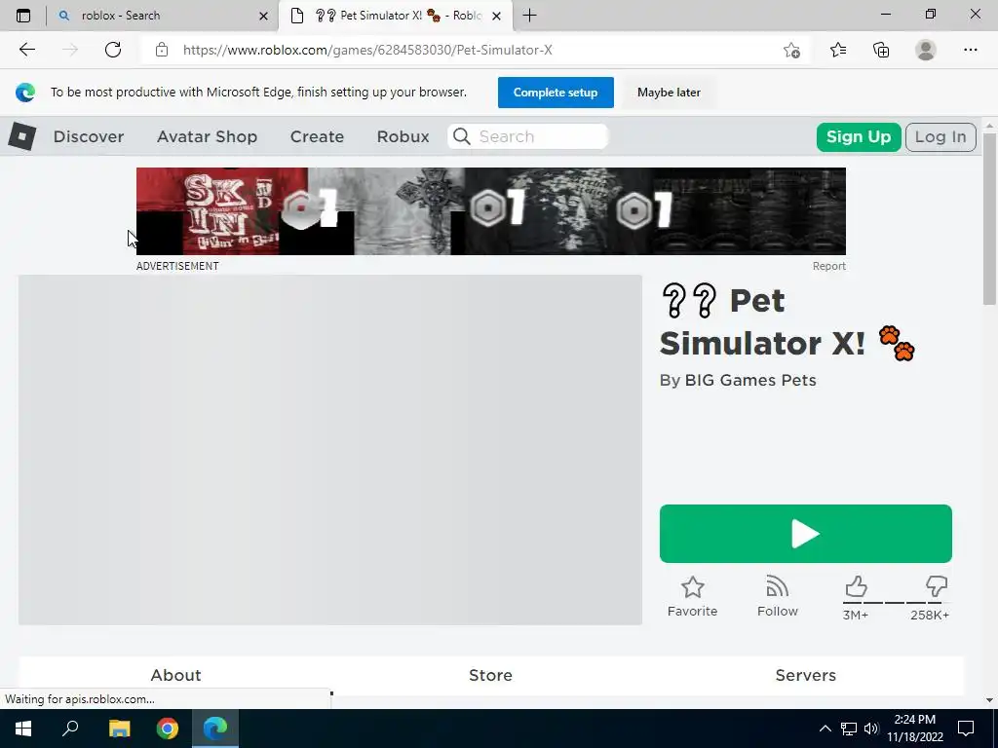The height and width of the screenshot is (748, 998).
Task: Launch File Explorer from the taskbar
Action: pos(119,729)
